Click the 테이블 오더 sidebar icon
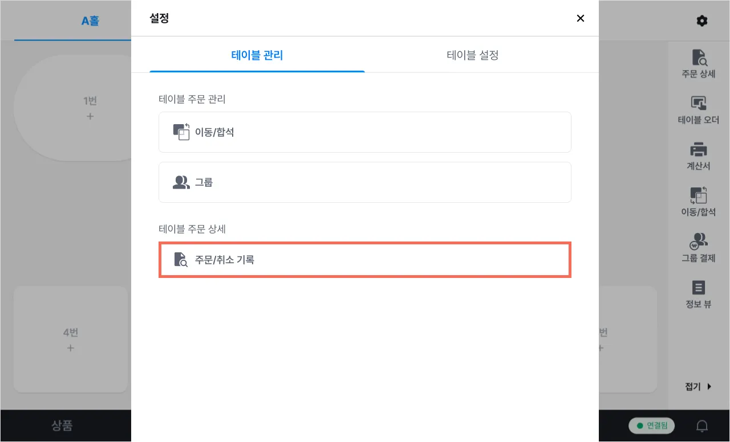This screenshot has width=730, height=442. pyautogui.click(x=699, y=109)
